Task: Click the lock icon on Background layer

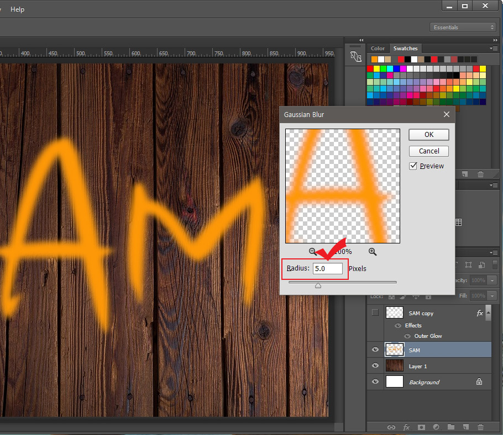Action: [x=479, y=381]
